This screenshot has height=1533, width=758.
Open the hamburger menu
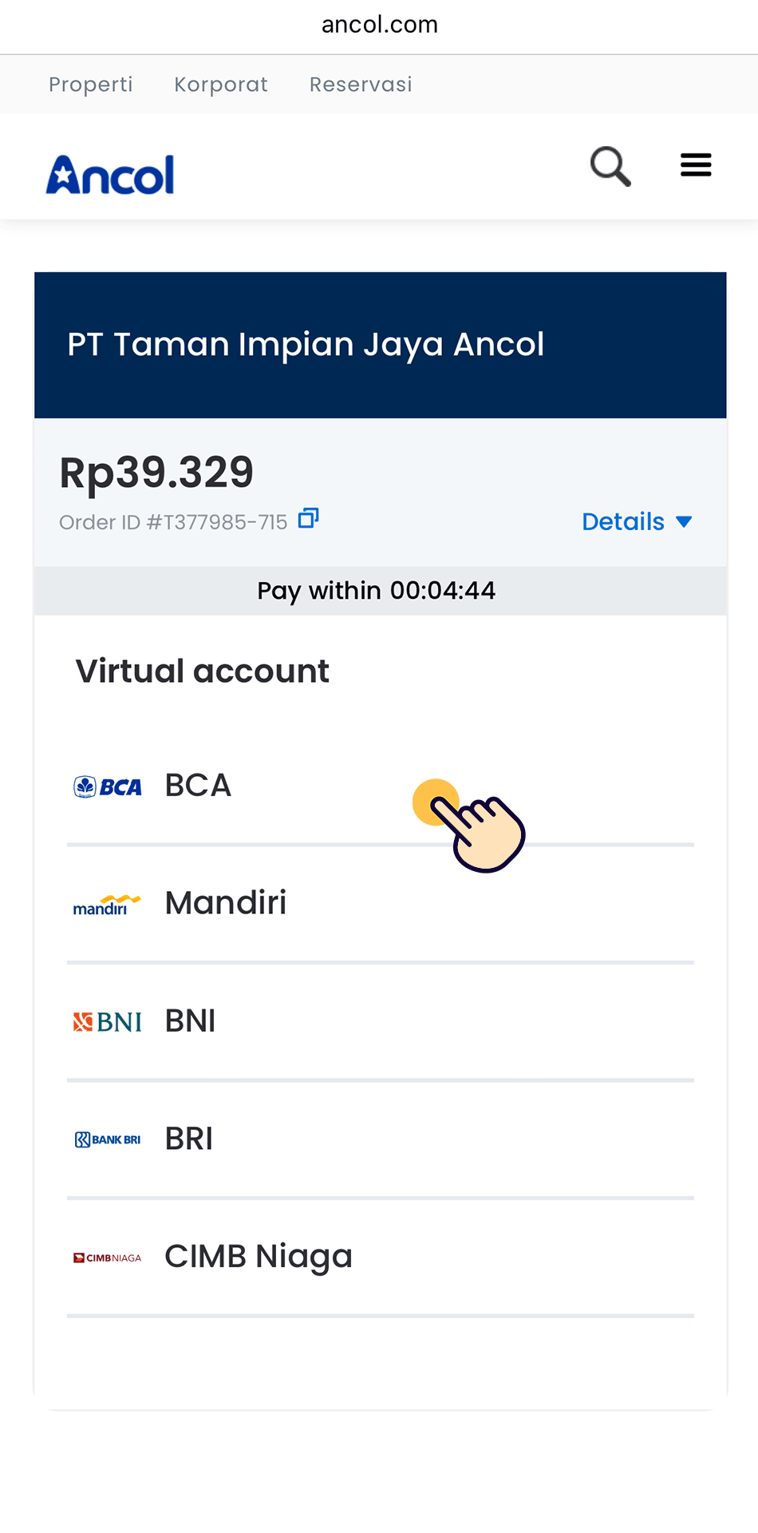[696, 165]
